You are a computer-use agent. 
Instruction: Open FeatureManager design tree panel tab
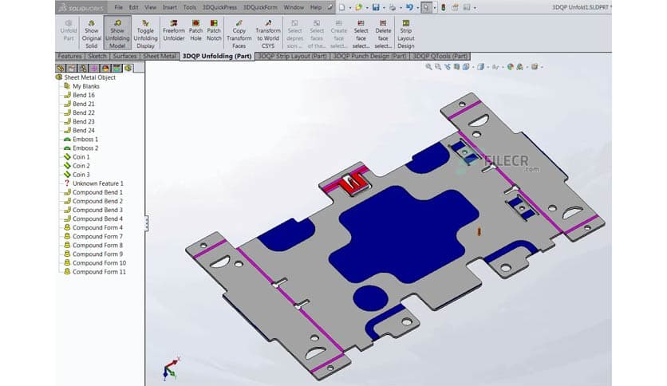(61, 68)
